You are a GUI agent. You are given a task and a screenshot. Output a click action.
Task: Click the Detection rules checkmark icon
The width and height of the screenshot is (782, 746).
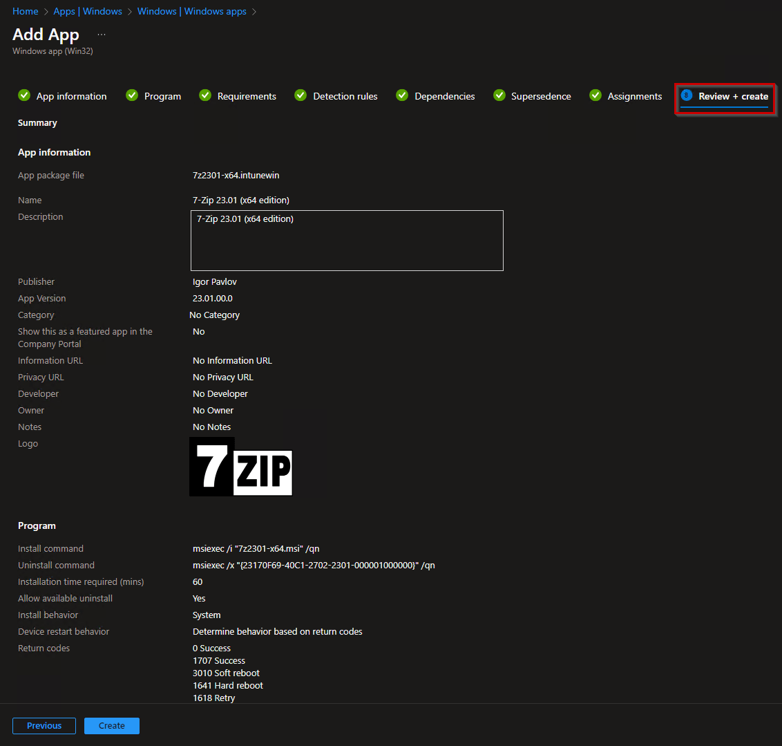(x=301, y=95)
